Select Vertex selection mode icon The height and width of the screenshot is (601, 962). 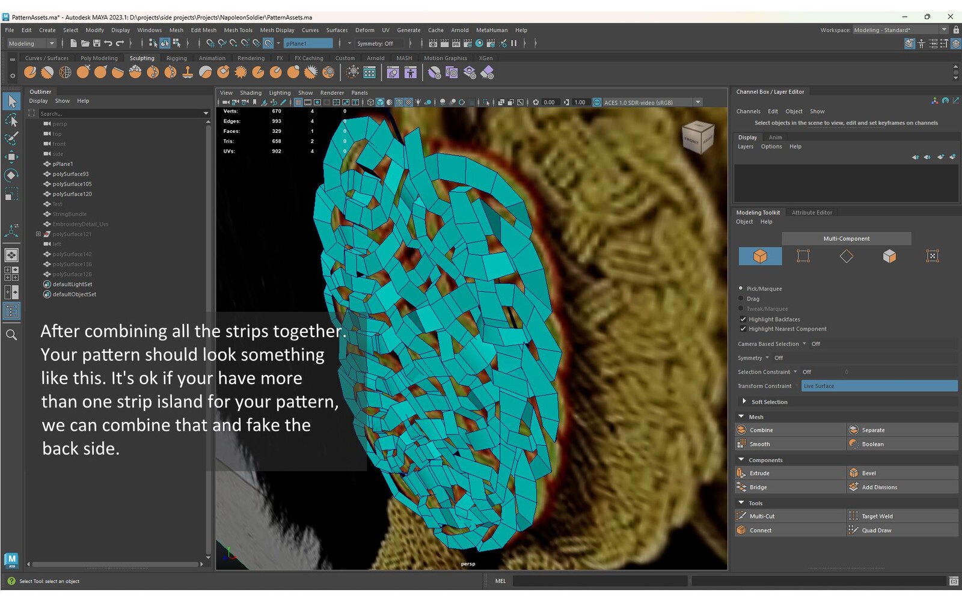(803, 256)
